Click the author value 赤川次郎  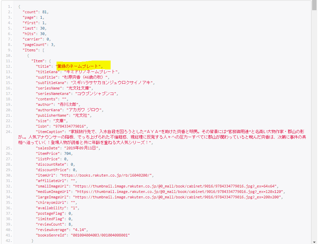[x=68, y=104]
